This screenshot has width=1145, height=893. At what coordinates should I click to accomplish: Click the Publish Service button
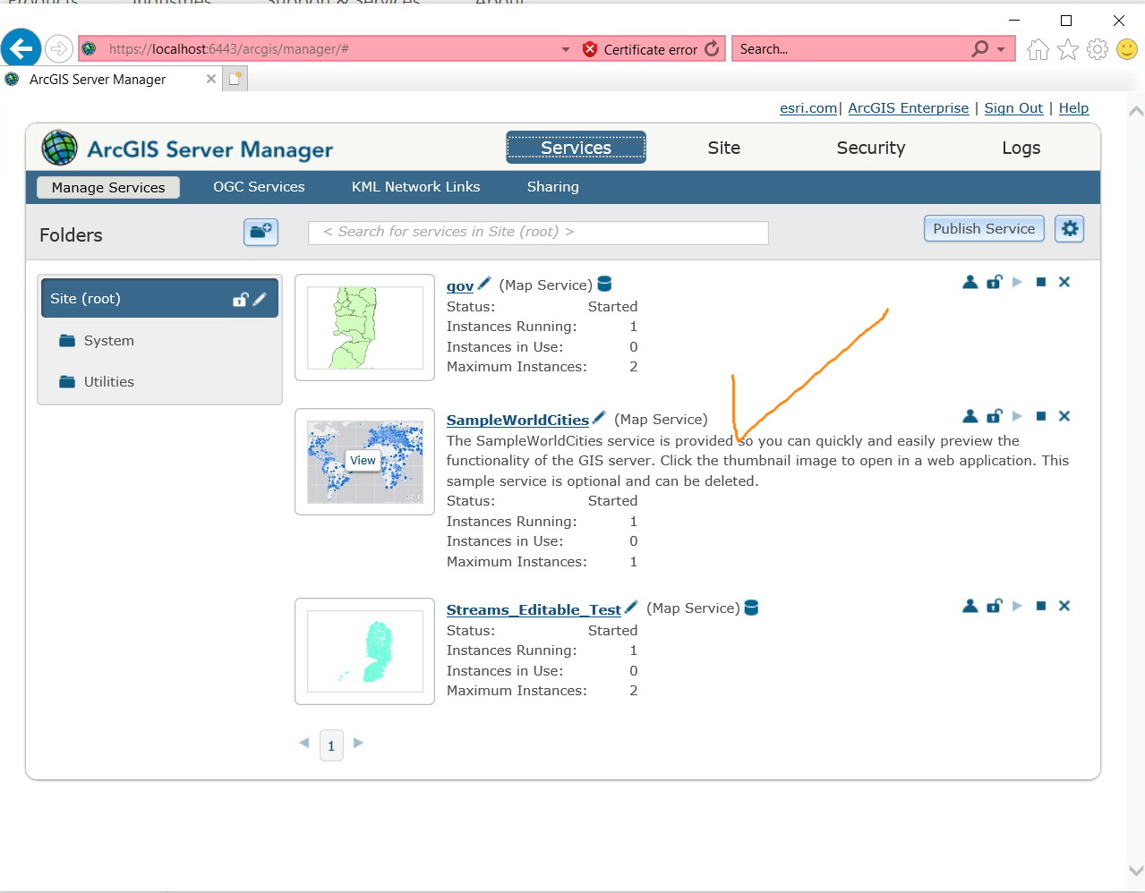pos(984,228)
